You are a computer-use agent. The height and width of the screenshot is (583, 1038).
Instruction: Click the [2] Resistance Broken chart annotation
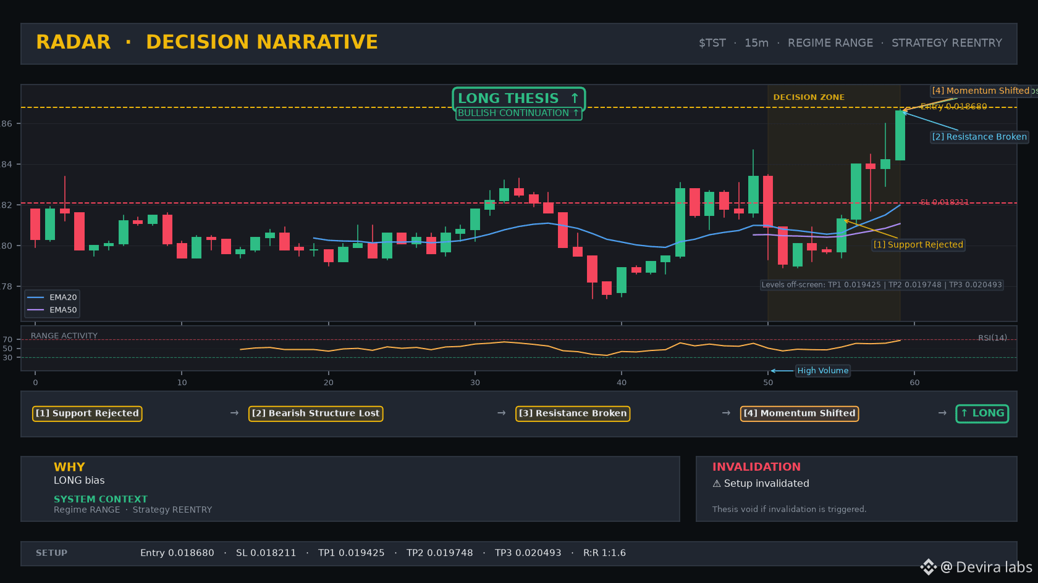click(979, 137)
